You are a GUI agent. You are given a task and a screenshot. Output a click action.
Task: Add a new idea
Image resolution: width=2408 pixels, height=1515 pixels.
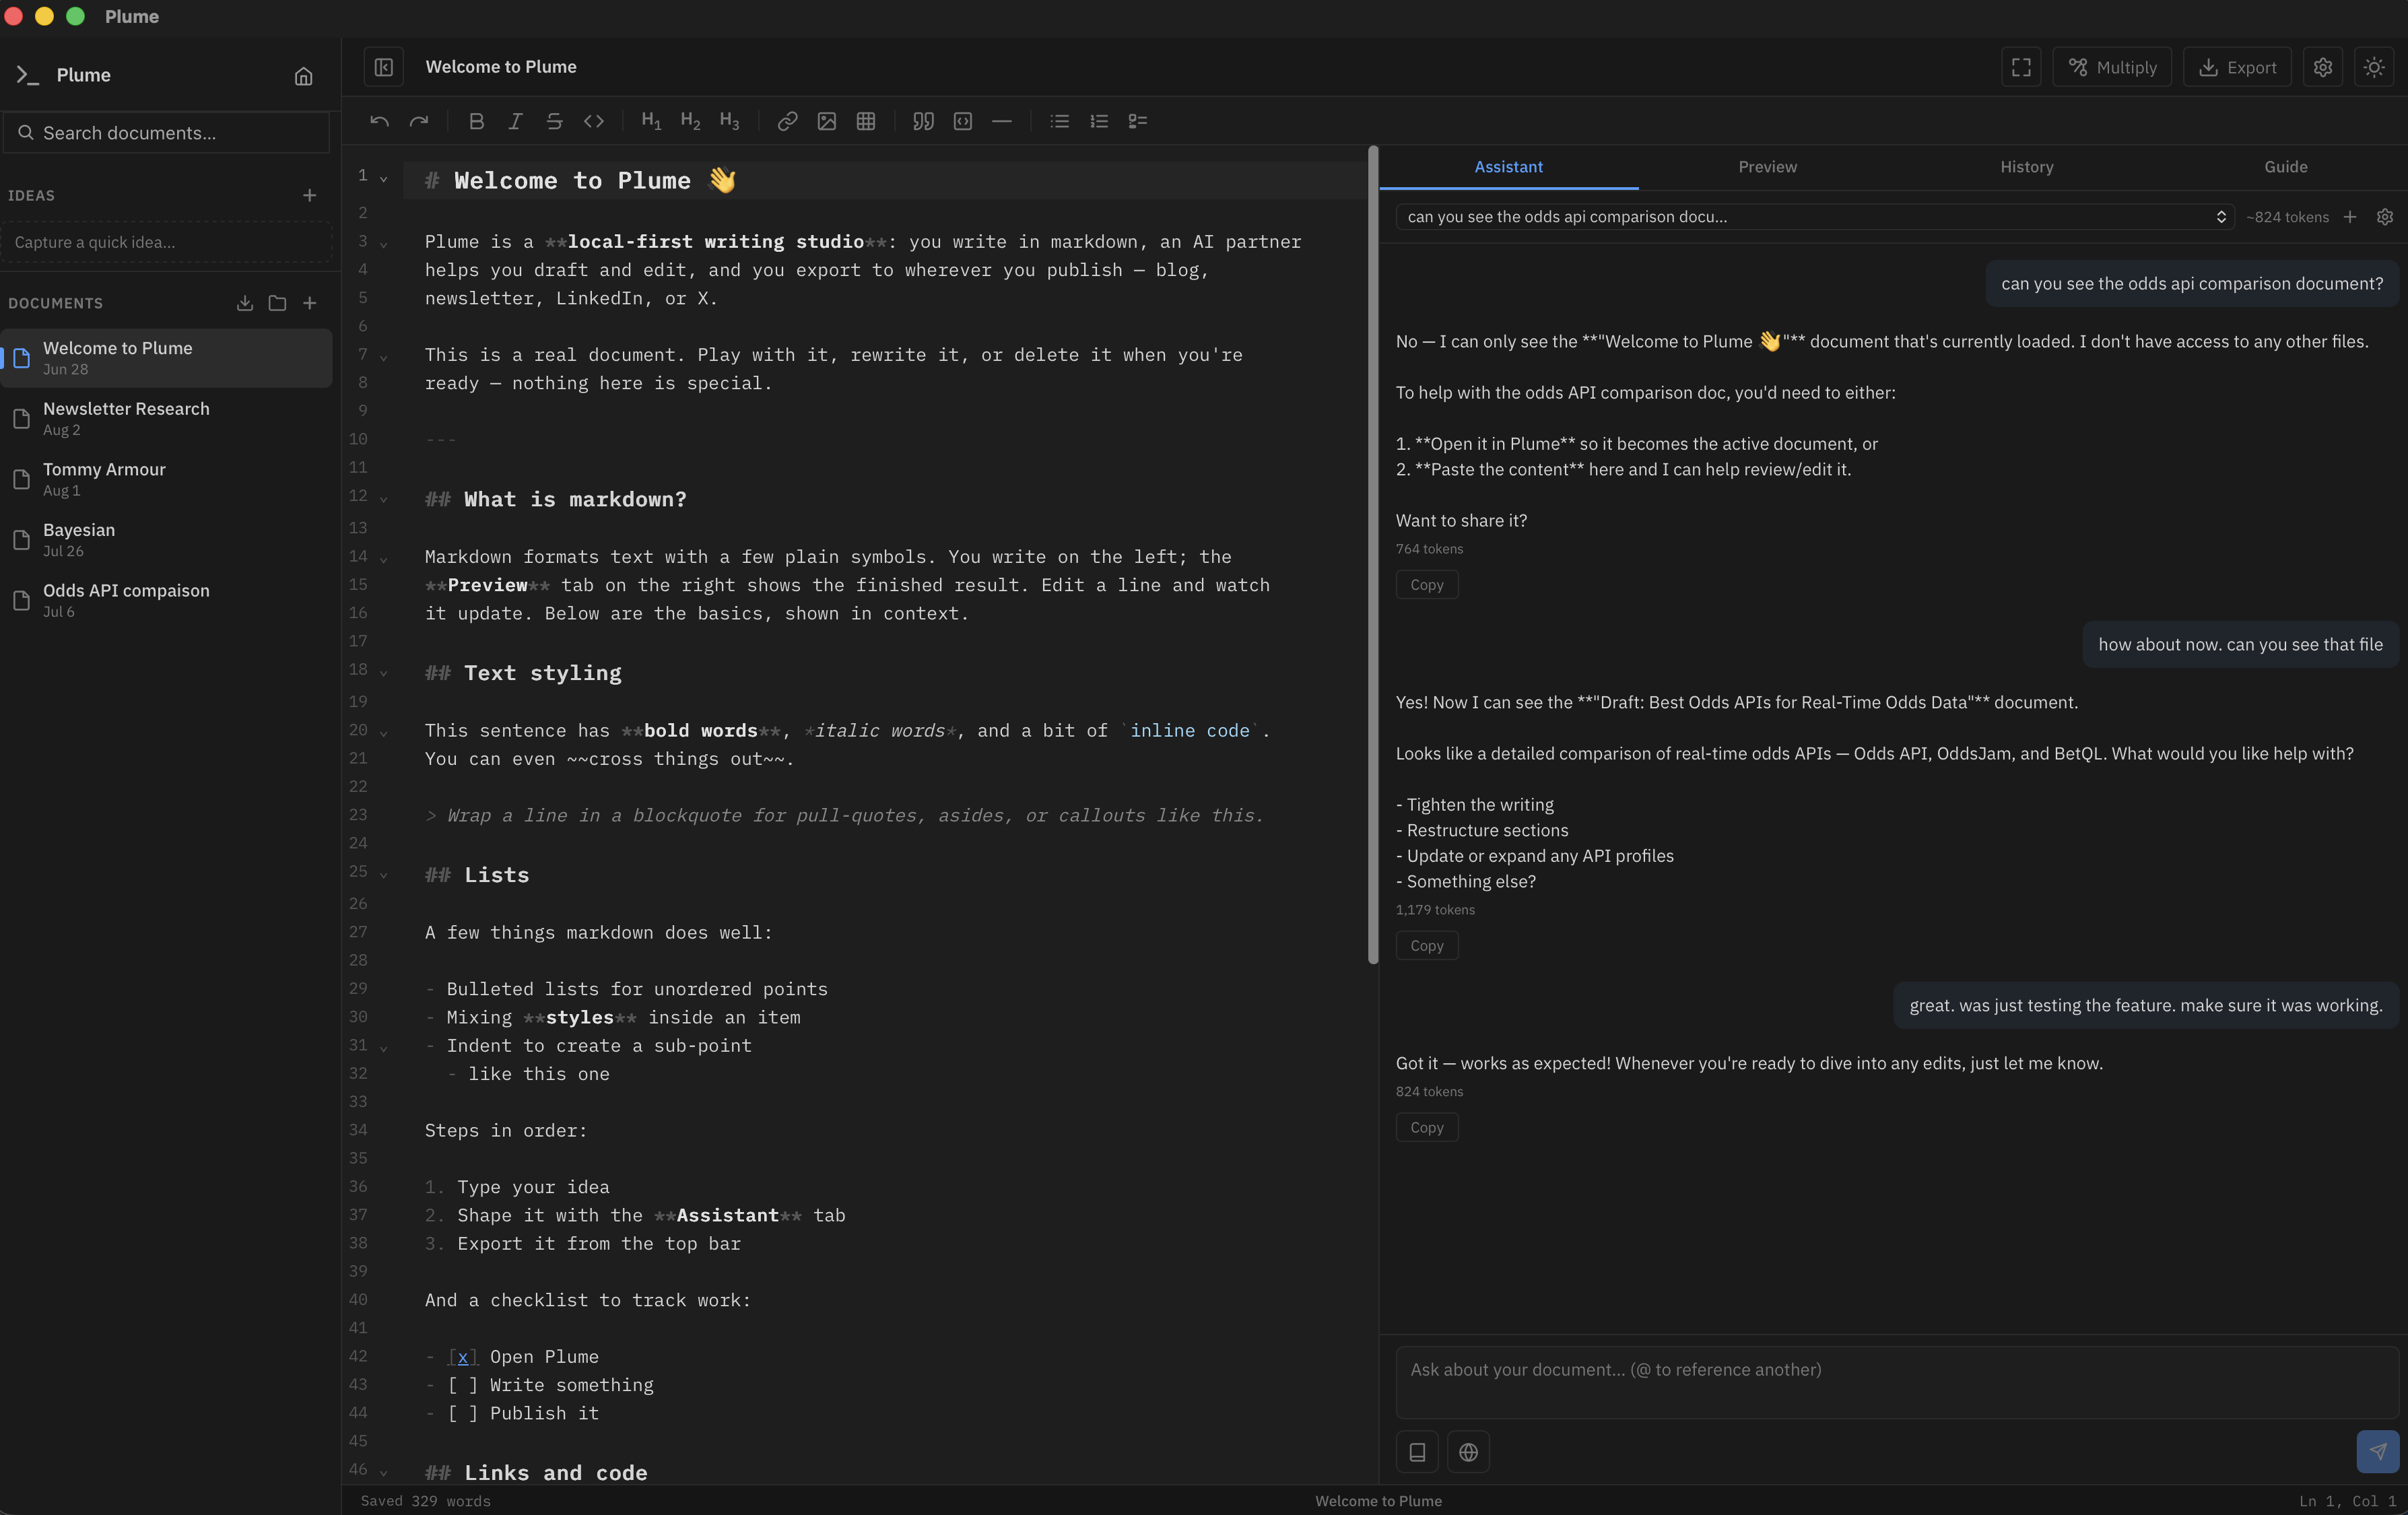pos(310,195)
